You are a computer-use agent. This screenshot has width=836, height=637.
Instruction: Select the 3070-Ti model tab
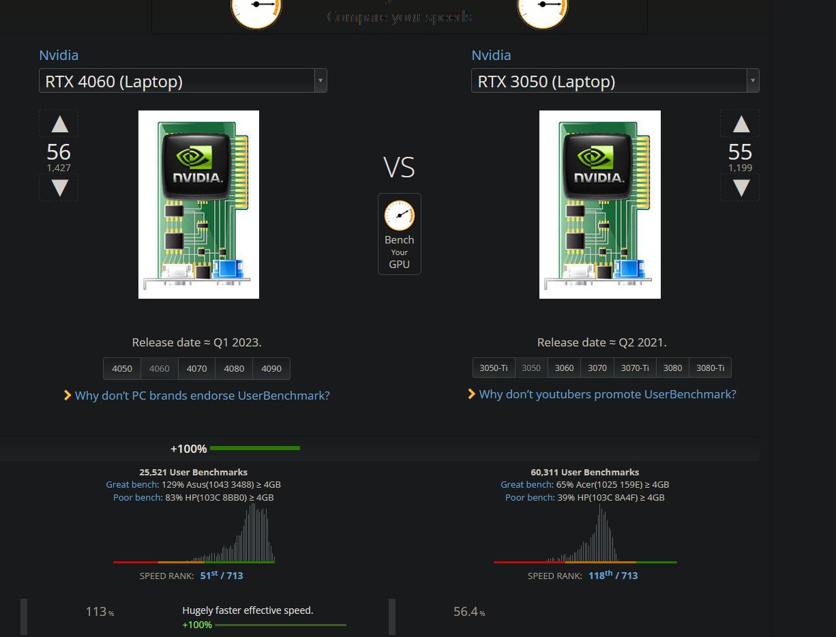click(x=635, y=368)
